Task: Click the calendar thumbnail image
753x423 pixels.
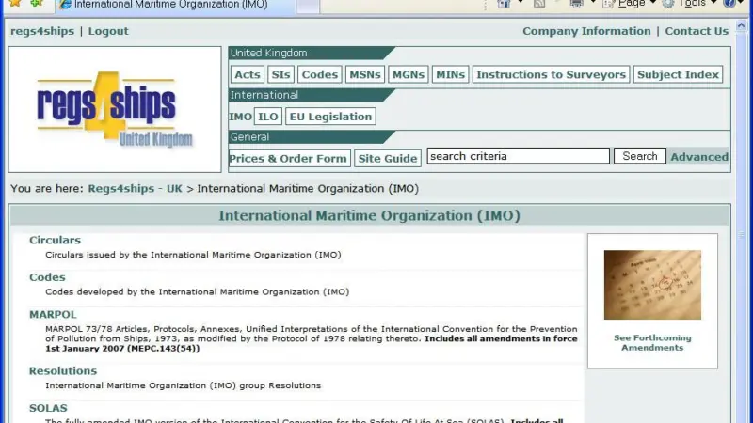Action: (652, 285)
